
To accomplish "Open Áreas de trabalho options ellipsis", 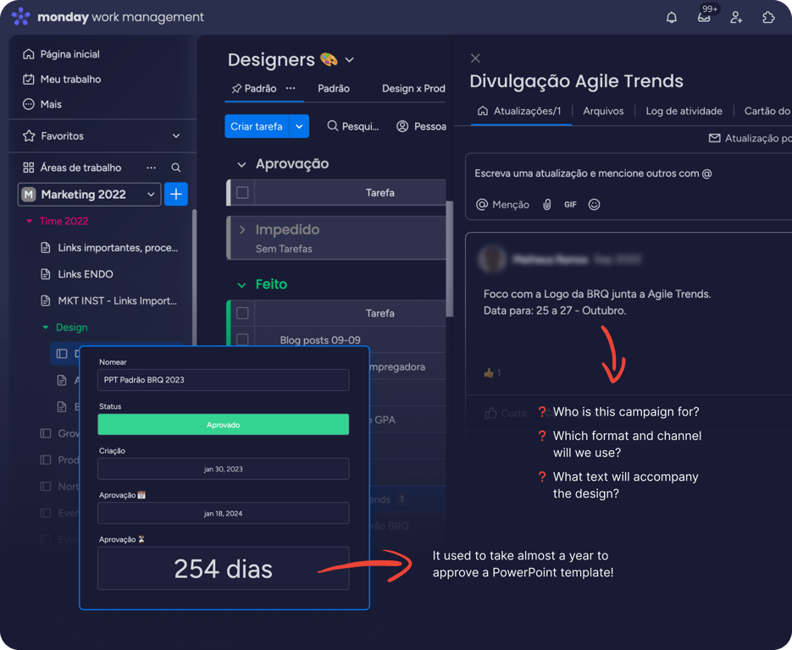I will tap(151, 168).
